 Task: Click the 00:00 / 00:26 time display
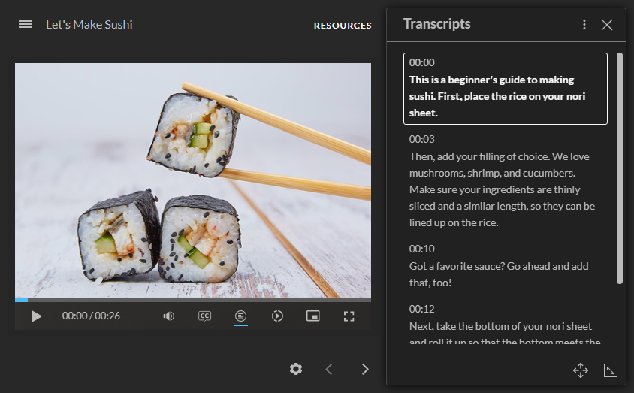91,316
